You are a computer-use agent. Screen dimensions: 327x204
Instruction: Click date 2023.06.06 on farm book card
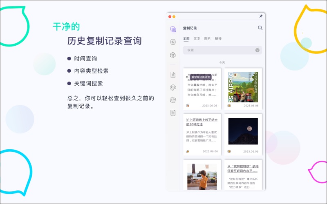tap(251, 106)
